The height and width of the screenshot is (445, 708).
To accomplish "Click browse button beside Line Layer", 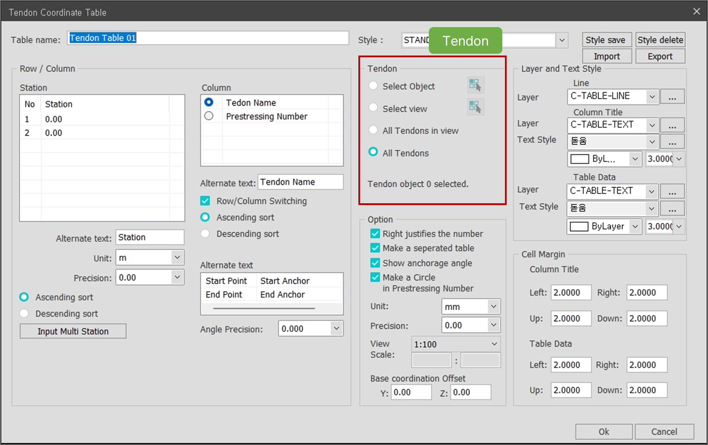I will (x=673, y=96).
